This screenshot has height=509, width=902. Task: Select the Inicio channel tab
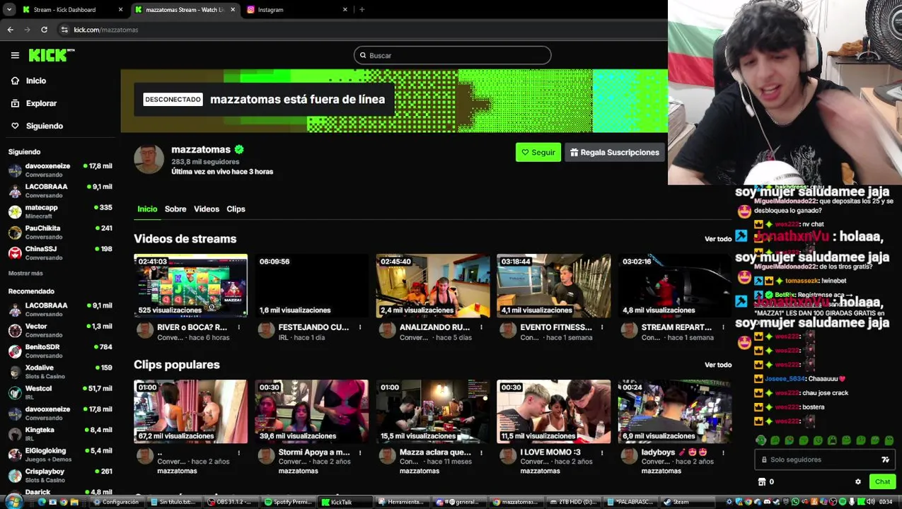(147, 209)
